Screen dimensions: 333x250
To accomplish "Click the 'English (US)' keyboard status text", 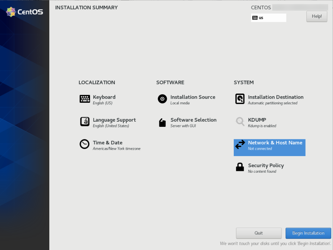I will click(x=103, y=103).
